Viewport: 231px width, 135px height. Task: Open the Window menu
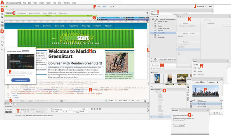(67, 3)
